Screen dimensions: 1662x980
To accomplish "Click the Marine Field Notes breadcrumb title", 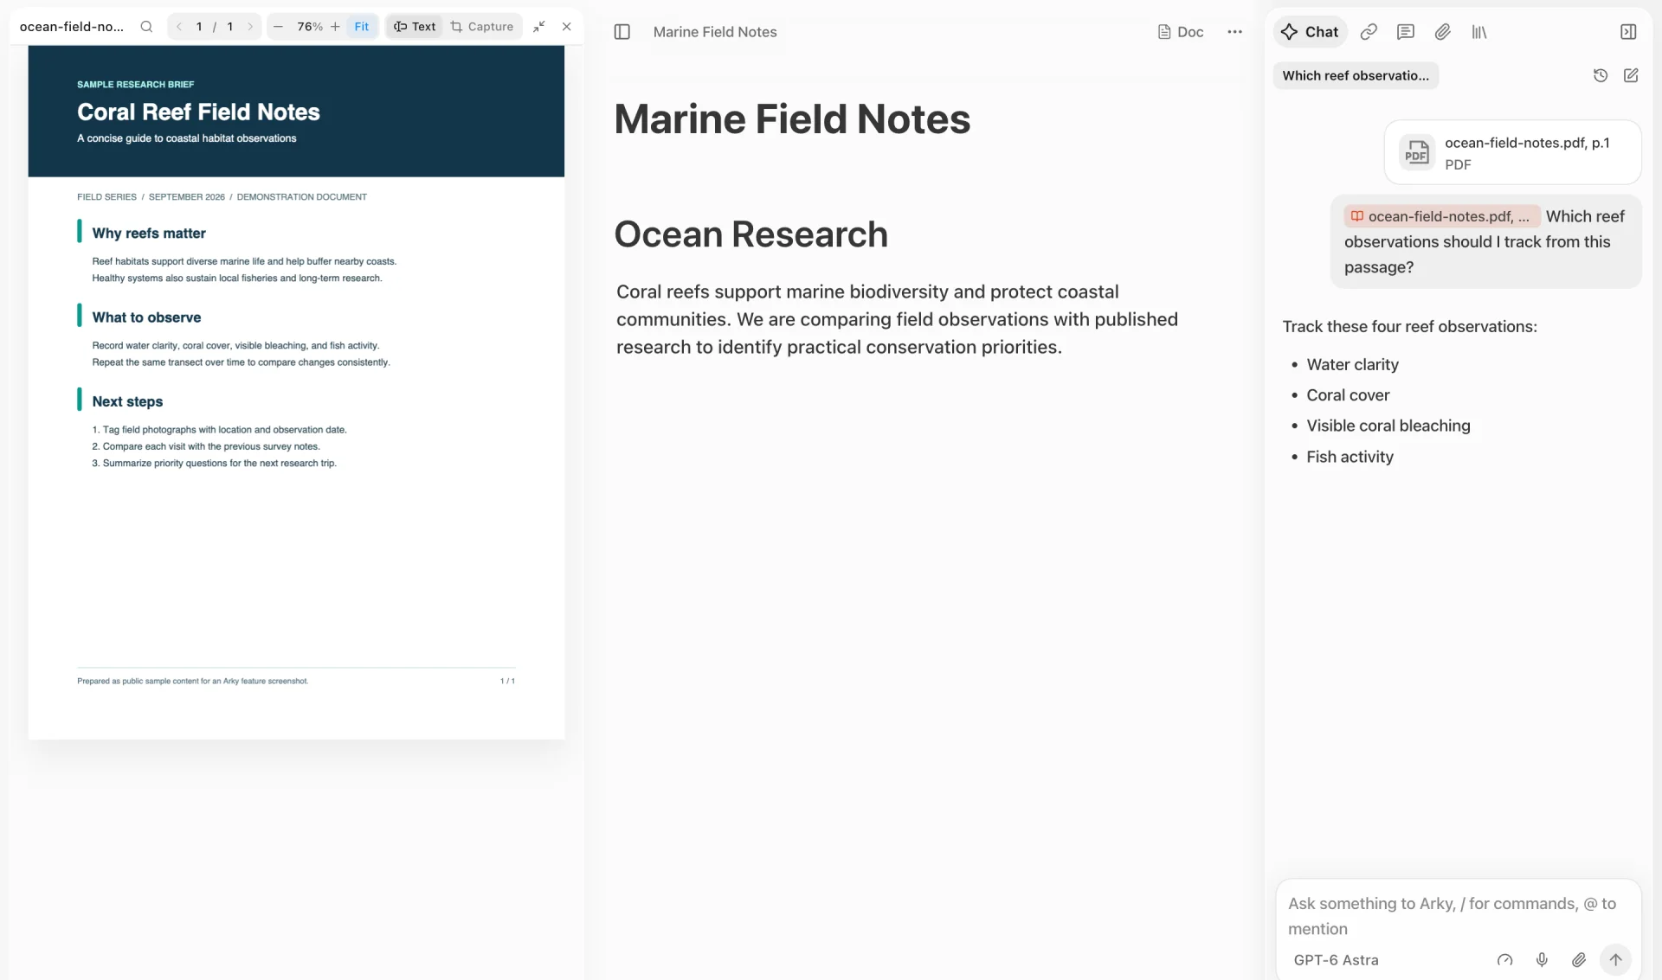I will point(715,32).
